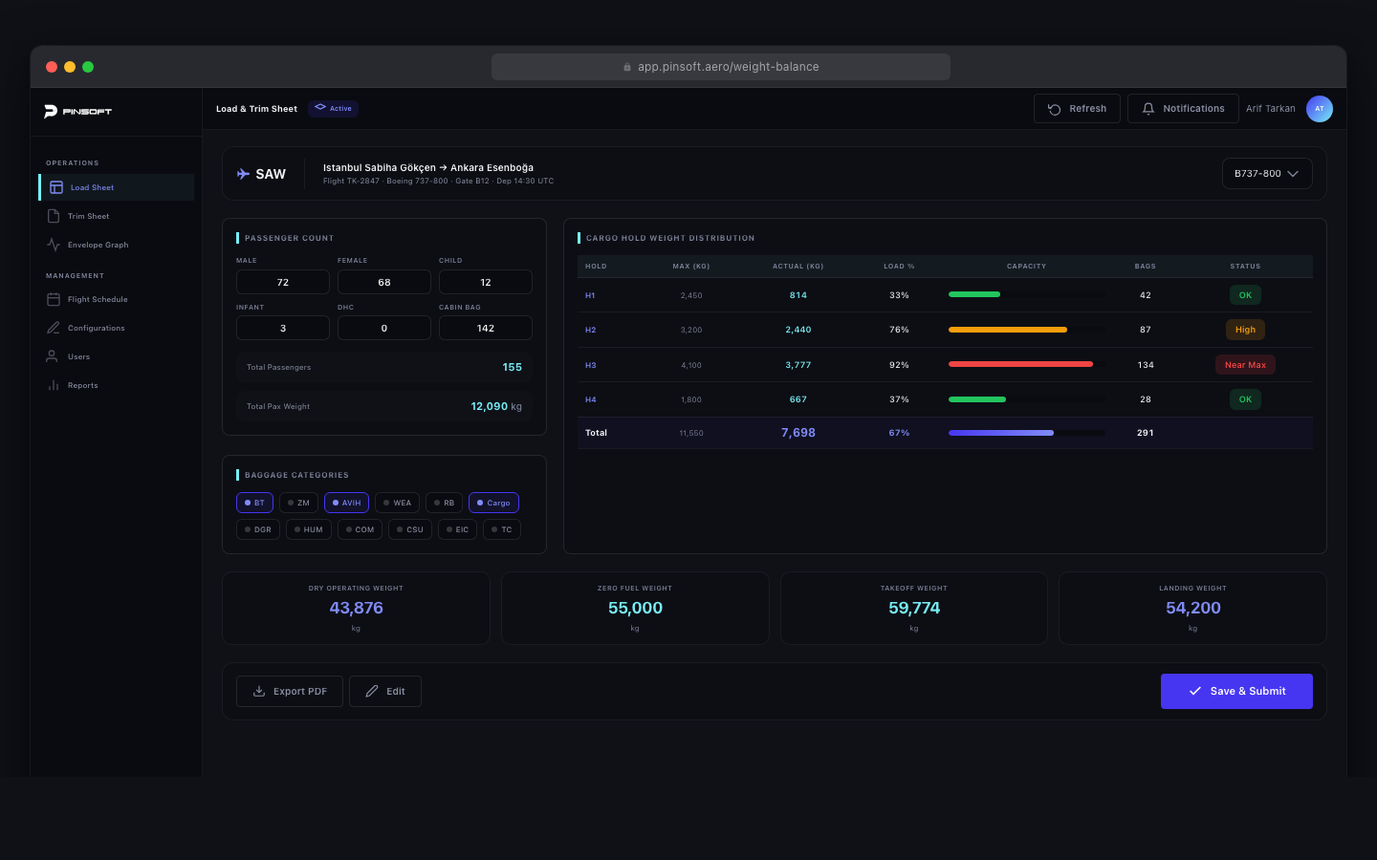Toggle the BT baggage category chip
This screenshot has width=1377, height=860.
click(254, 503)
